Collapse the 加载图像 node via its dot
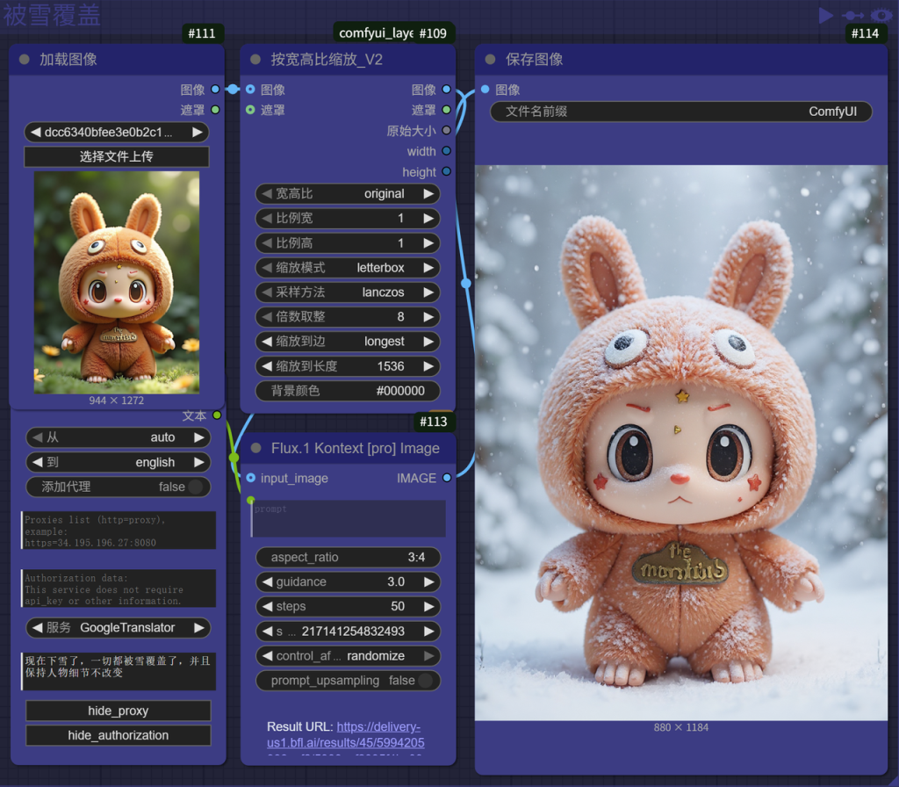 coord(24,60)
